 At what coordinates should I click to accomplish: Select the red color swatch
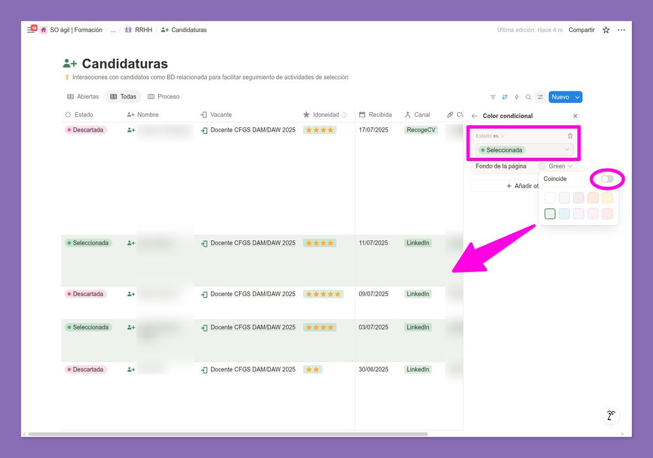coord(607,214)
